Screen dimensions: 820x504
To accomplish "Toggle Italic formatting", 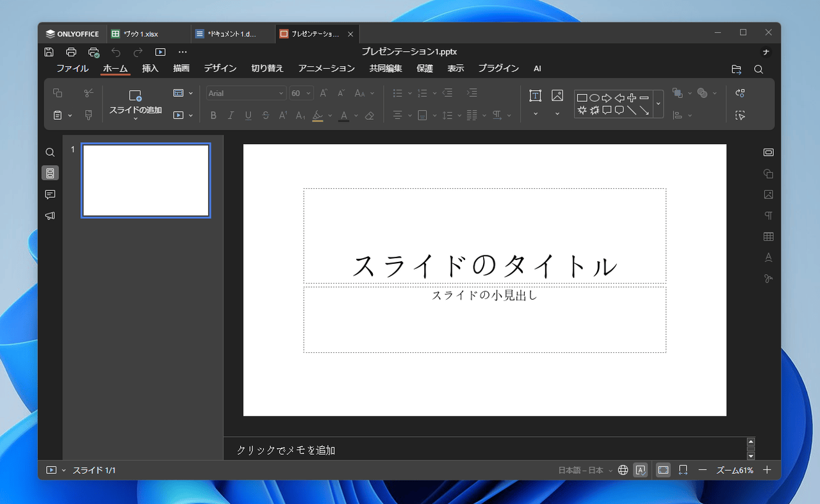I will click(x=231, y=115).
